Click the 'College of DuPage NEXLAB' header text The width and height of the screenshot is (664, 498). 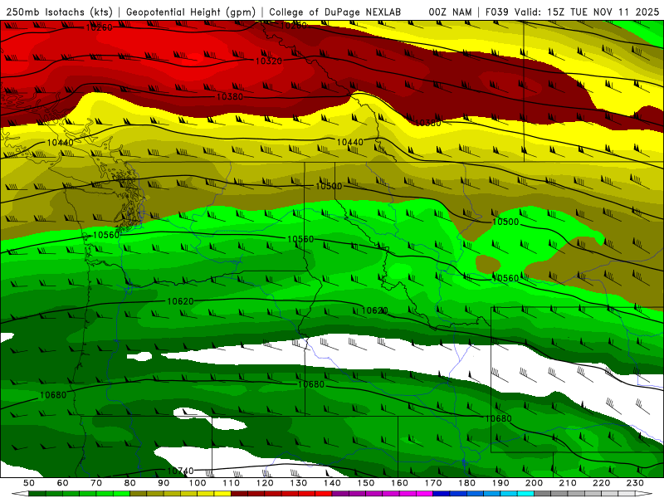pos(334,12)
